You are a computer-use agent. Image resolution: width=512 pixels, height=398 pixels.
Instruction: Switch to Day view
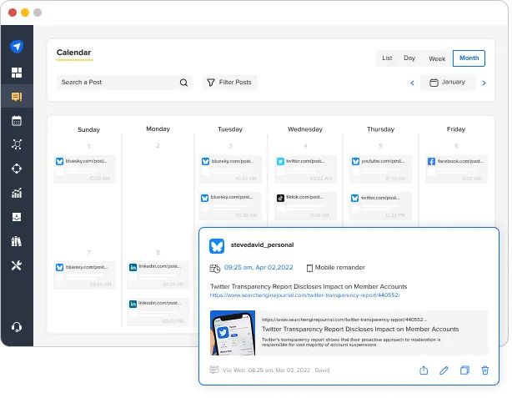pyautogui.click(x=409, y=58)
